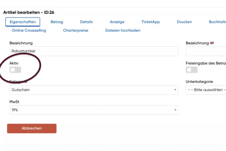Open Online Crossselling tab
Viewport: 226px width, 151px height.
[29, 31]
